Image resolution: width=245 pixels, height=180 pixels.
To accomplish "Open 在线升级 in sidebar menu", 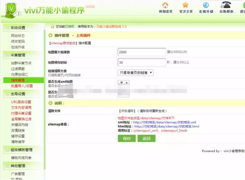I will click(x=18, y=47).
